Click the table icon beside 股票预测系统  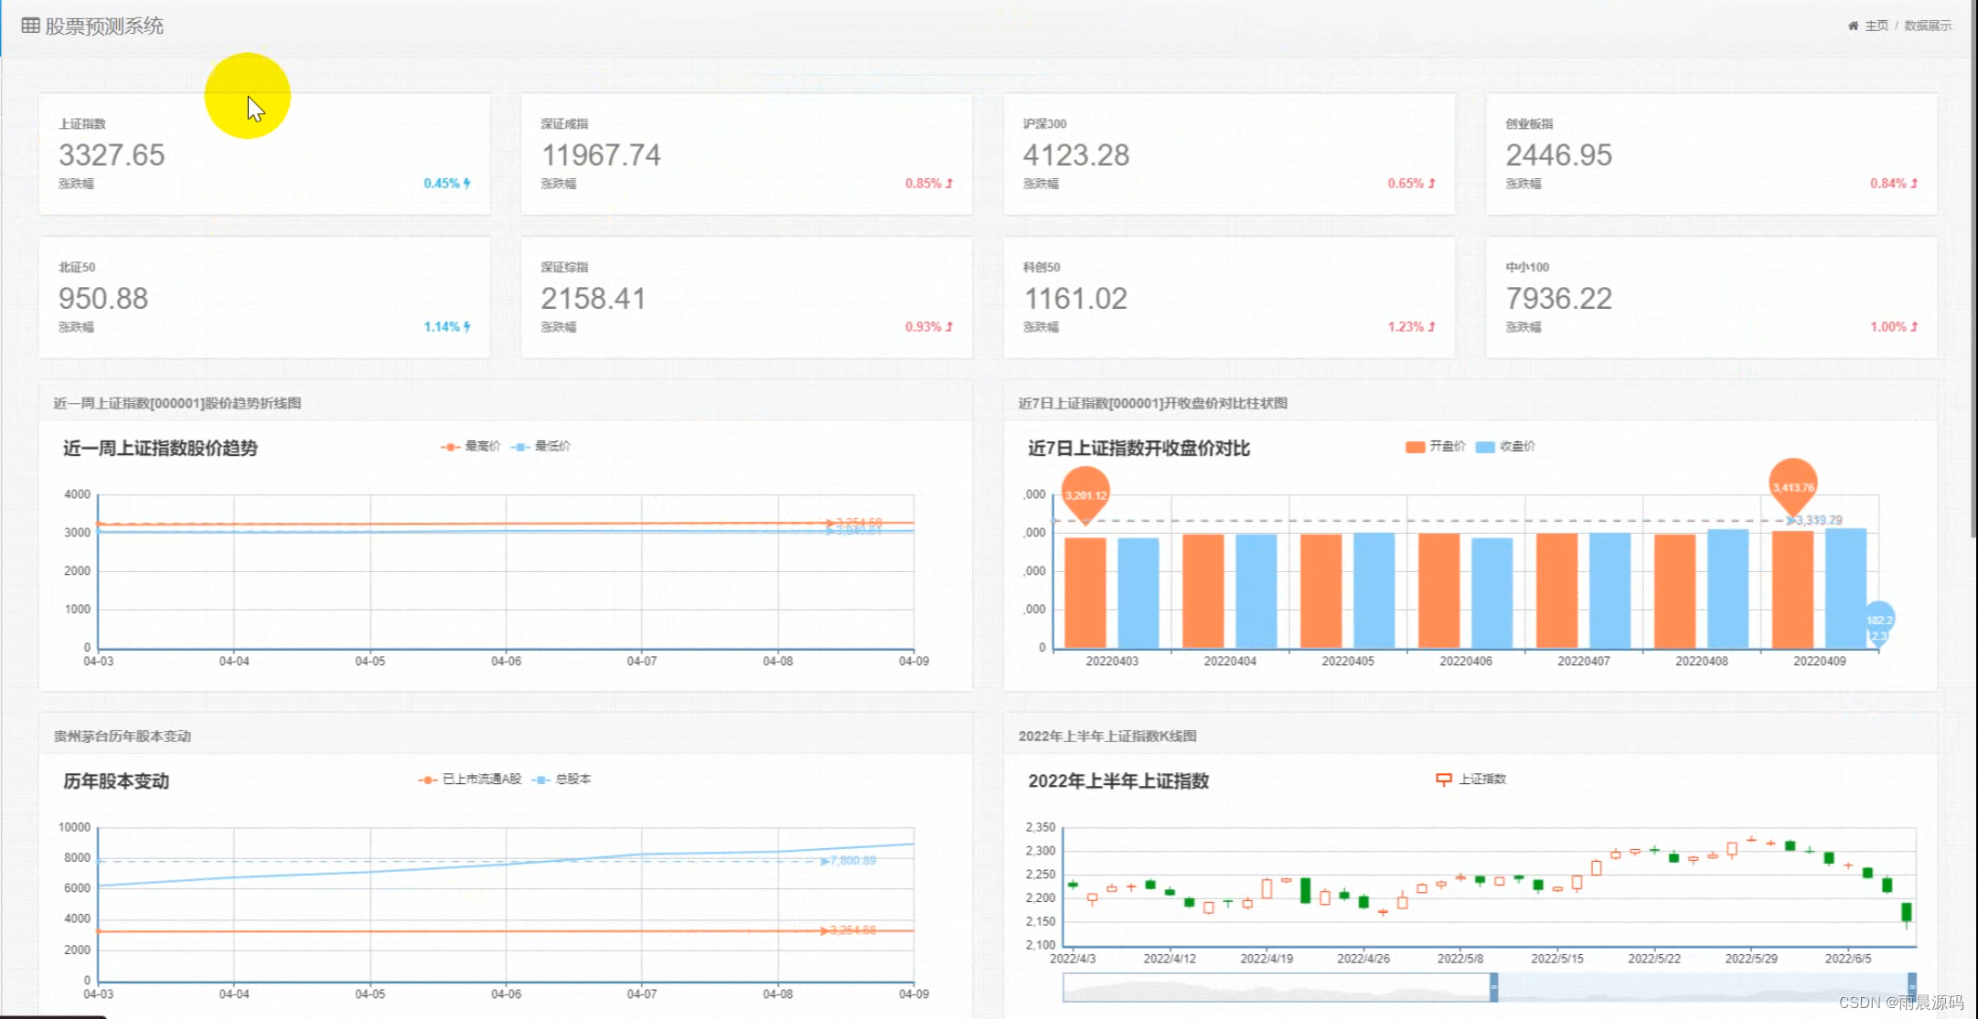tap(30, 26)
